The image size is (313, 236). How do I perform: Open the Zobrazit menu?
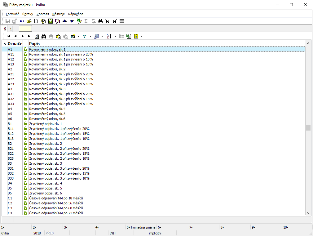(x=43, y=14)
